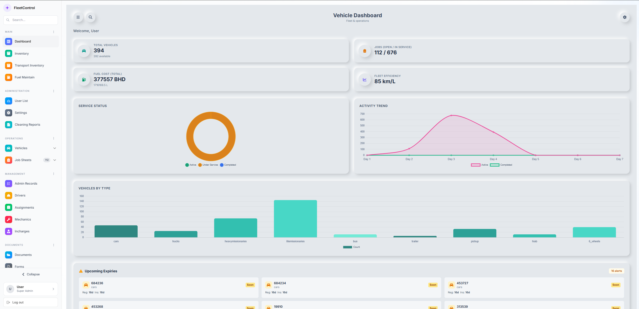Open the OPERATIONS section options menu
This screenshot has height=309, width=639.
[54, 138]
